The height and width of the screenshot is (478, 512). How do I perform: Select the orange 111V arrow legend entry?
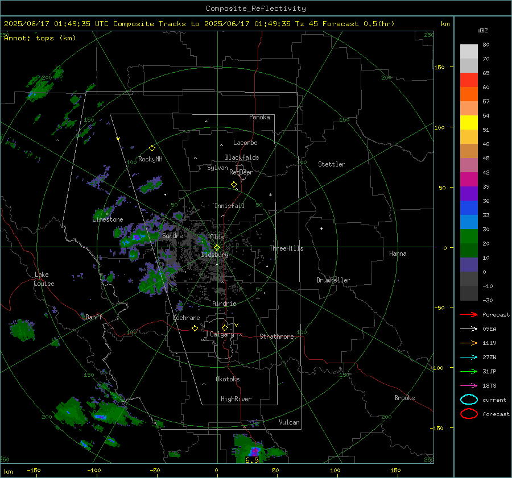click(469, 343)
